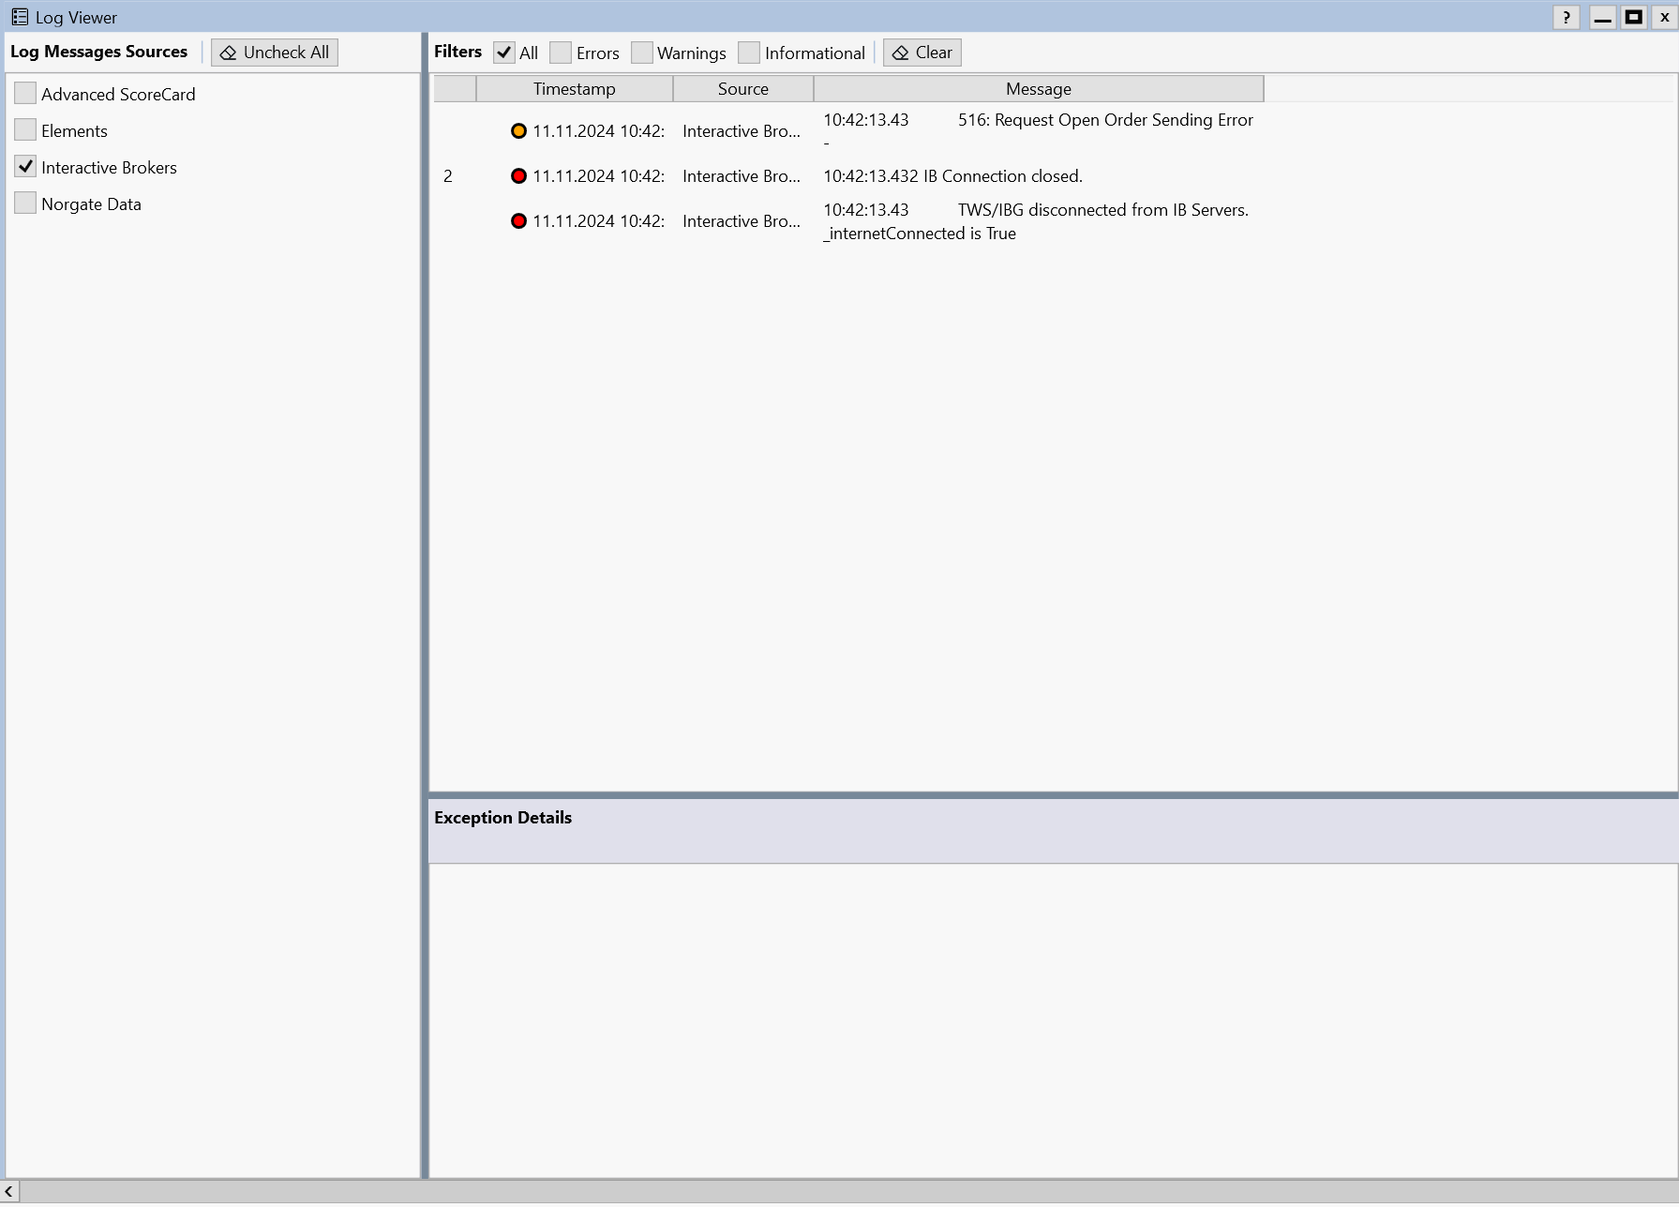Open help with the question mark button

pos(1566,18)
